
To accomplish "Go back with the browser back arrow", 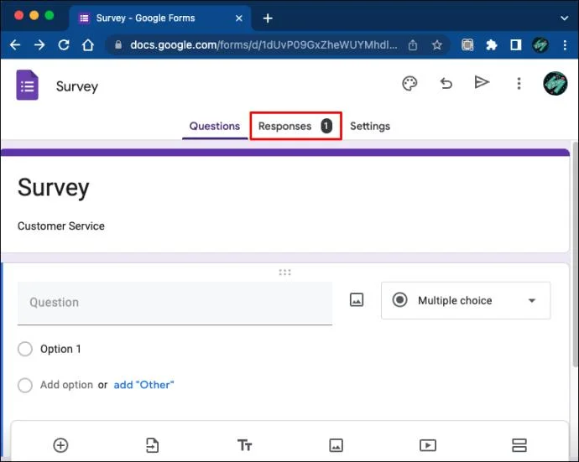I will click(x=15, y=45).
